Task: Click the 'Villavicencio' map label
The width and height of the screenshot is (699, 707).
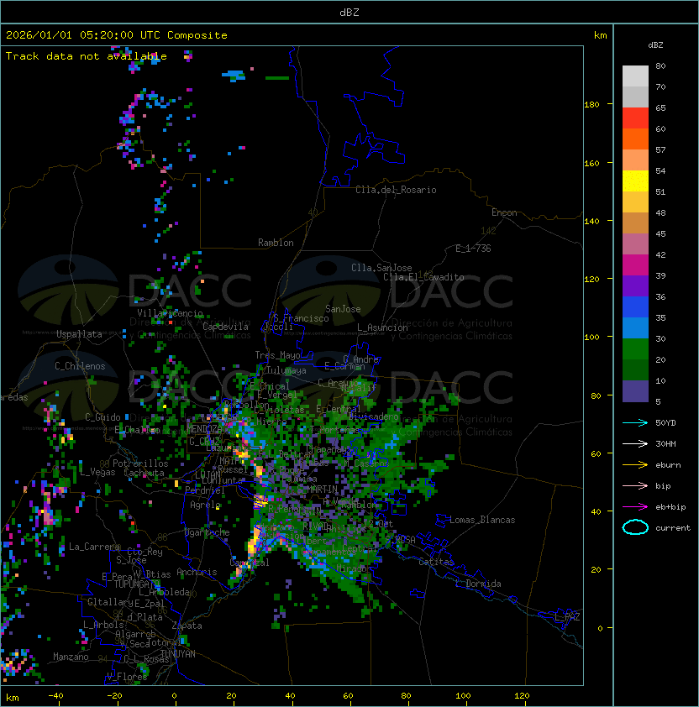Action: pos(170,313)
